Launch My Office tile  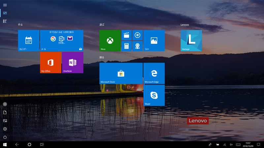click(x=51, y=62)
